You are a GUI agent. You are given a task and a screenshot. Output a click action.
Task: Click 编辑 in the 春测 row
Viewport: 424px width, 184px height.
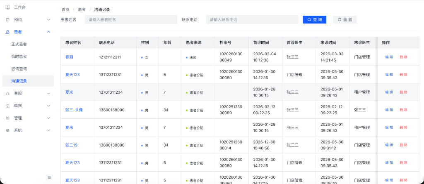coord(389,57)
